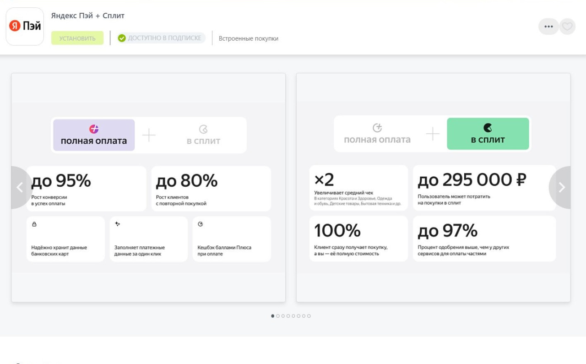Image resolution: width=586 pixels, height=364 pixels.
Task: Click grey plus-circle icon in right полная оплата tile
Action: [x=377, y=128]
